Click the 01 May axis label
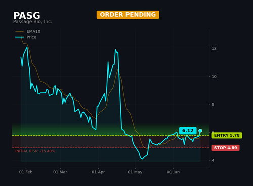This screenshot has height=186, width=253. [135, 172]
